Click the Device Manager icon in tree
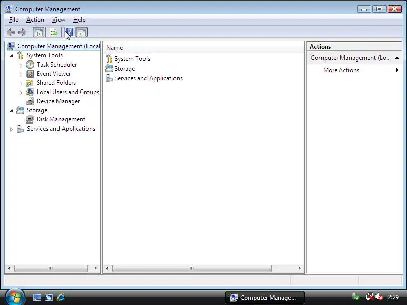This screenshot has height=305, width=407. [30, 101]
